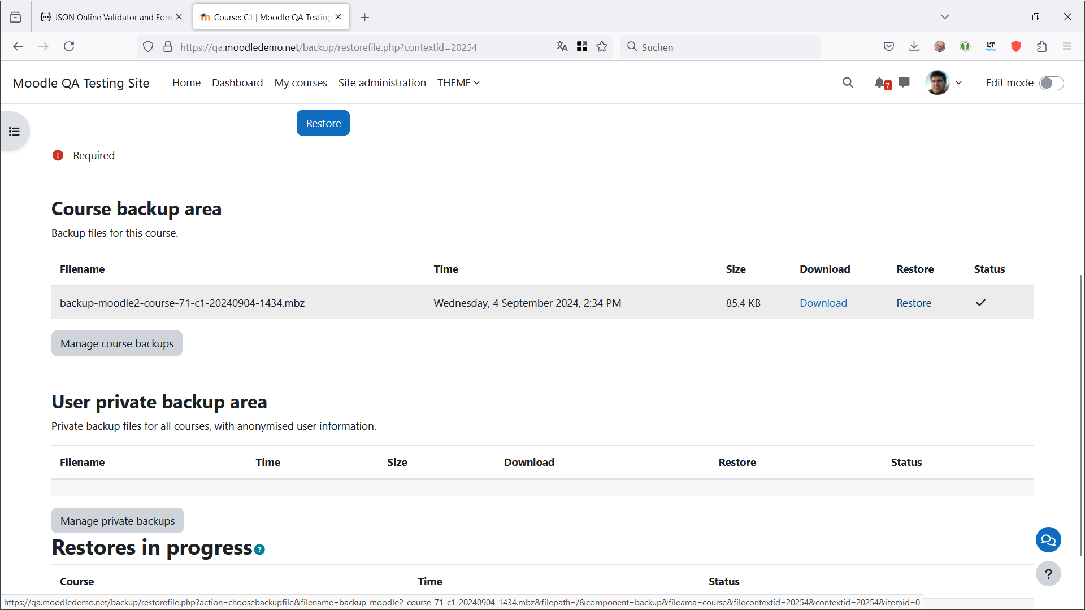Open the messaging speech bubble icon
The height and width of the screenshot is (610, 1085).
click(904, 82)
